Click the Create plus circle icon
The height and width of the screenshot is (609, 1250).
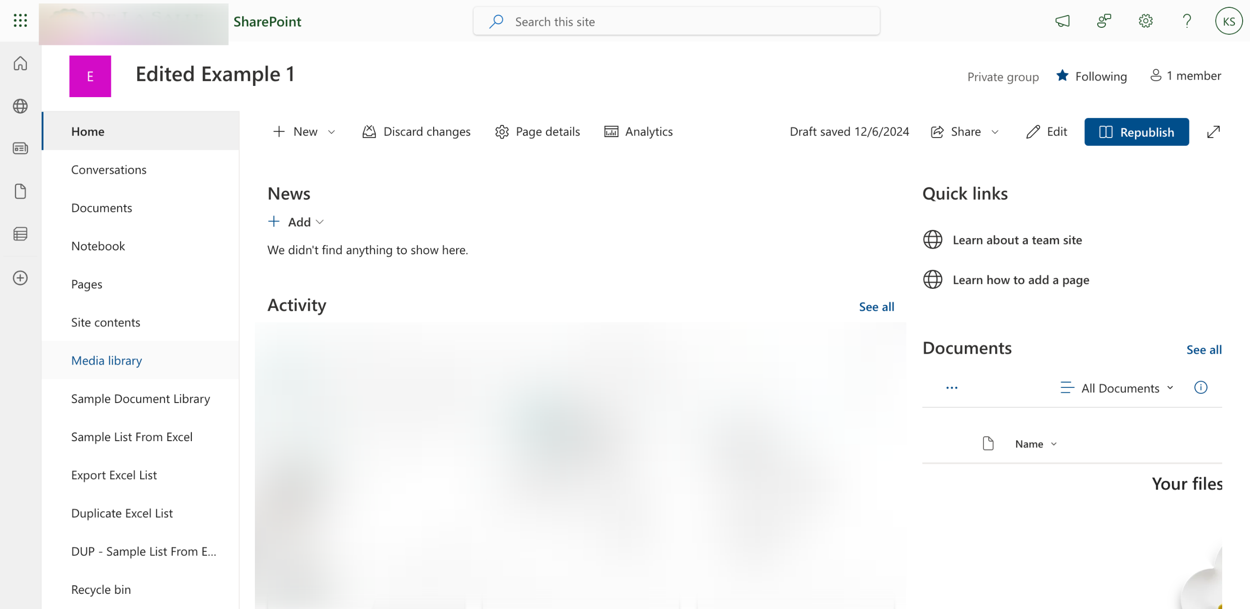click(x=20, y=278)
